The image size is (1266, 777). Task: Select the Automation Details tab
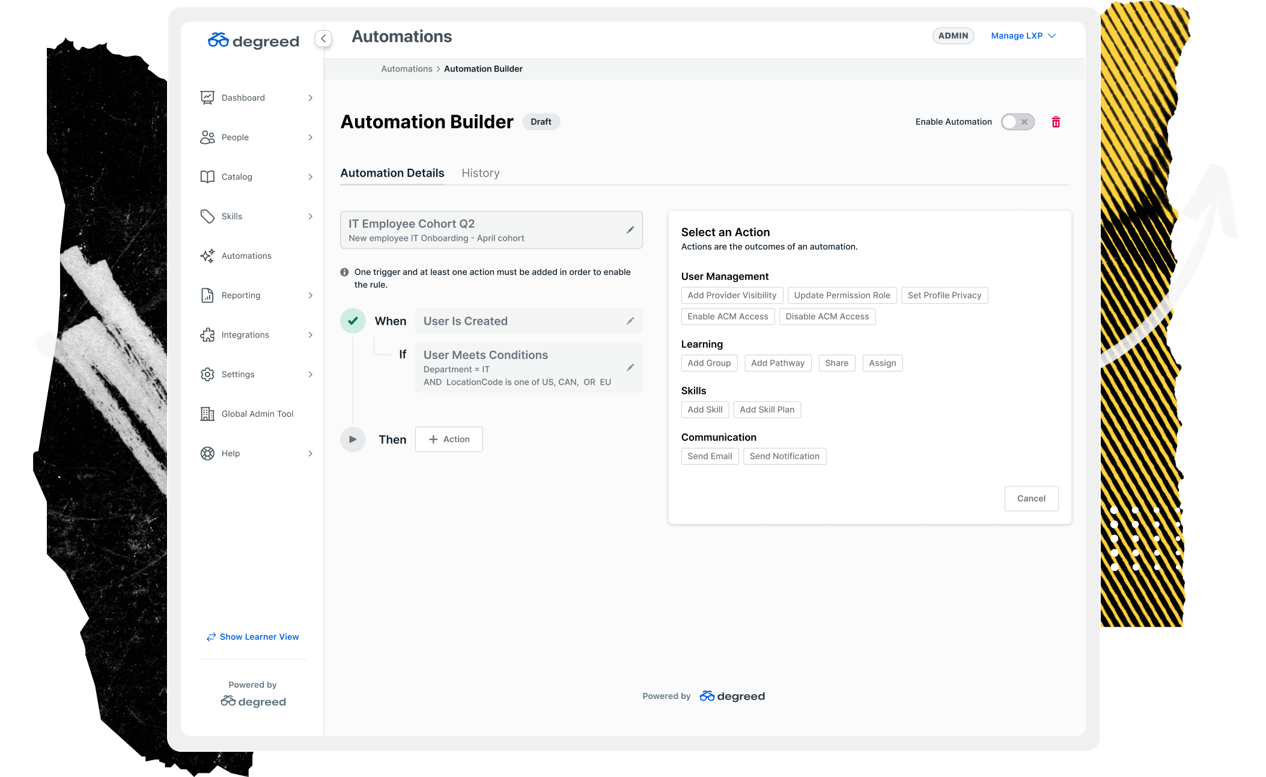[392, 173]
